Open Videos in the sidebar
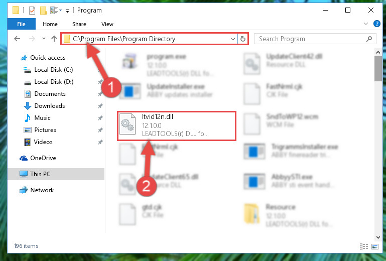The width and height of the screenshot is (386, 261). [39, 142]
